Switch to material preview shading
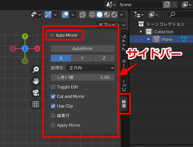The height and width of the screenshot is (147, 193). click(106, 15)
